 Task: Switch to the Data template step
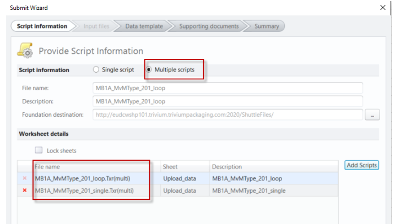point(143,26)
